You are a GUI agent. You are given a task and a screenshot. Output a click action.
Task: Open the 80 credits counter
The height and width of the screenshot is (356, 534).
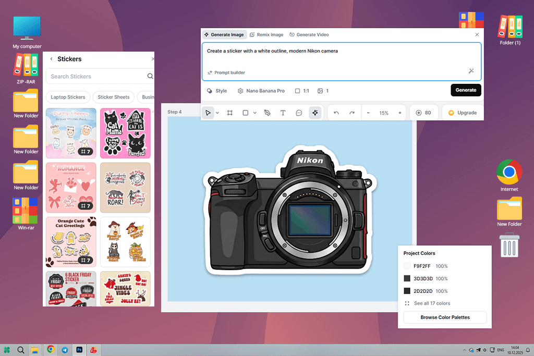(423, 113)
